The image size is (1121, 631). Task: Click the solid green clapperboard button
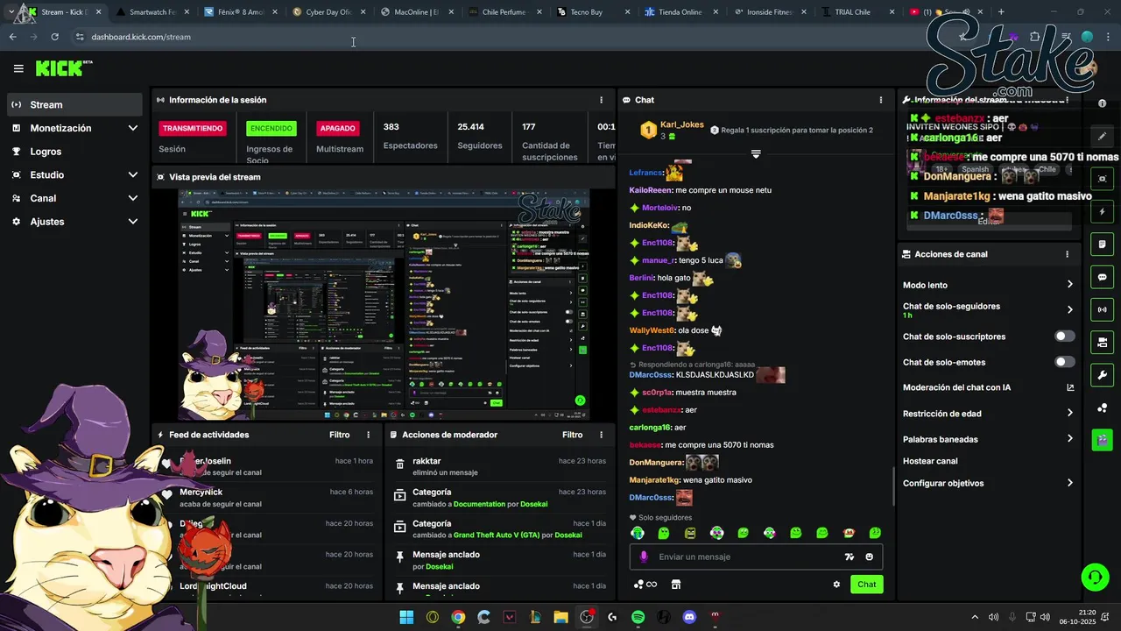coord(1102,440)
